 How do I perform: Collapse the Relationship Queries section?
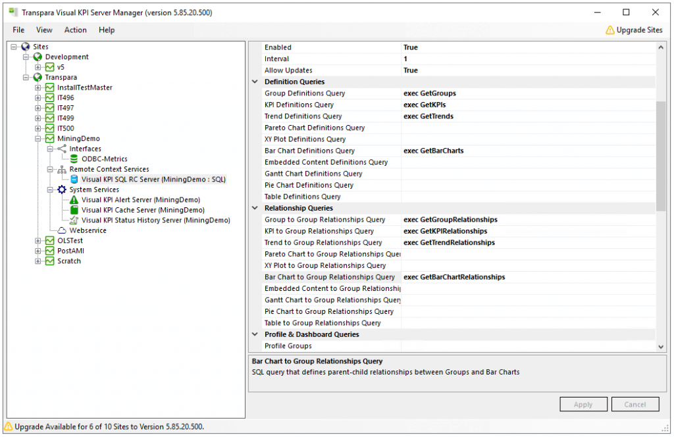(x=255, y=208)
